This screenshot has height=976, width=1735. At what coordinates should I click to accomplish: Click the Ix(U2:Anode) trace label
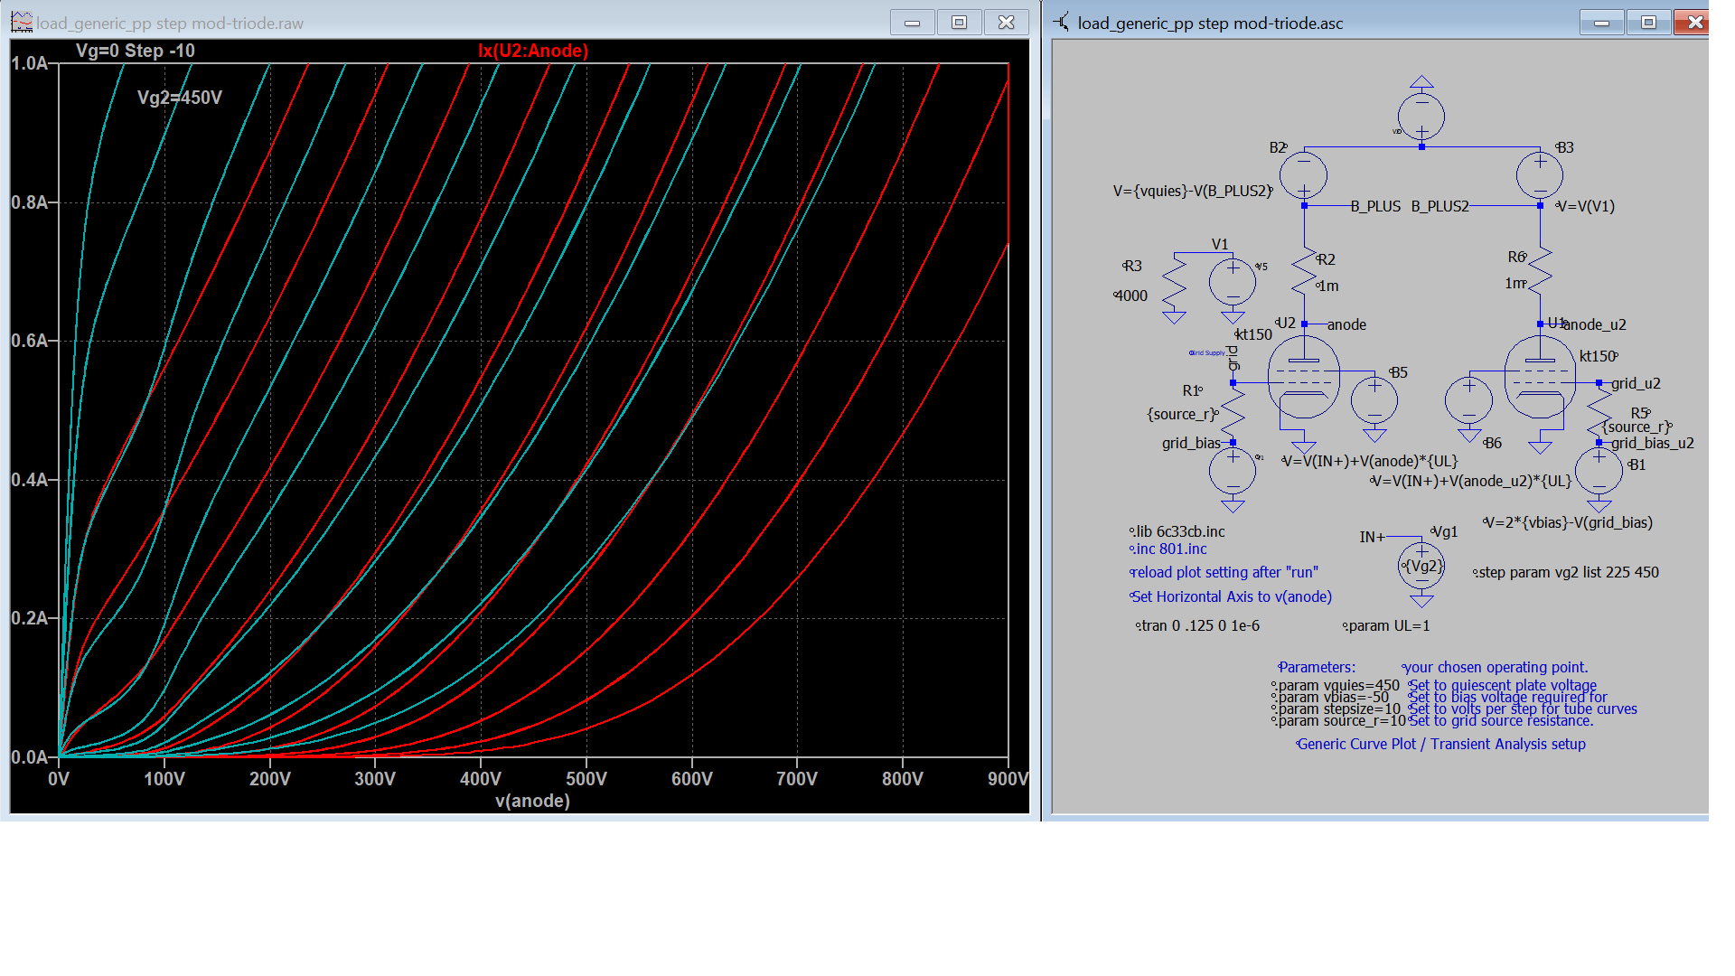(x=533, y=52)
